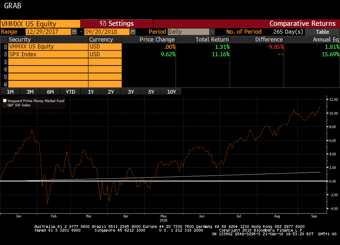This screenshot has height=245, width=340.
Task: Open 97) Settings menu
Action: 117,24
